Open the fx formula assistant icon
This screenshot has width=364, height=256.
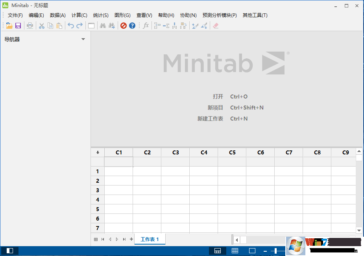pos(146,25)
